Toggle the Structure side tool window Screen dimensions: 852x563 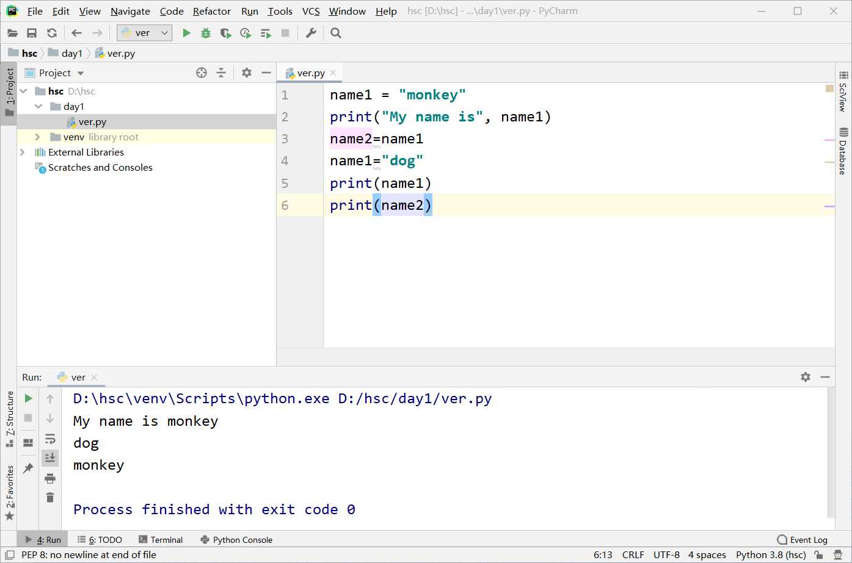pyautogui.click(x=9, y=419)
